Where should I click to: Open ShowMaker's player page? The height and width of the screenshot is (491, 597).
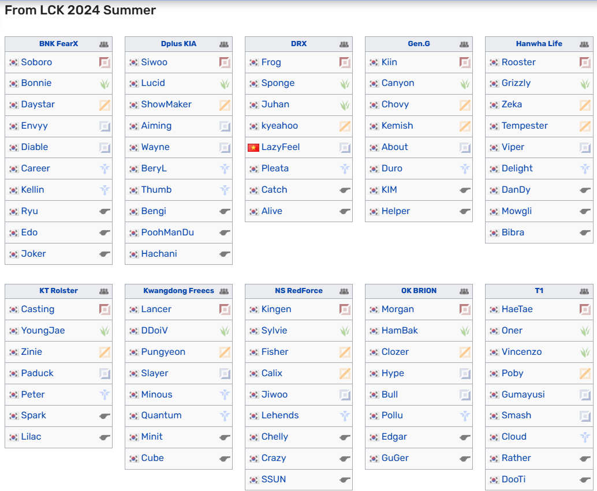[166, 104]
